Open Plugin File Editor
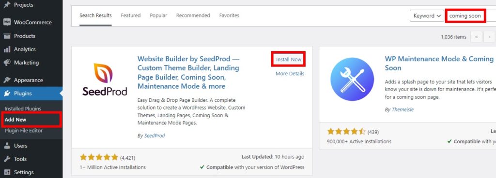This screenshot has height=178, width=496. (23, 131)
